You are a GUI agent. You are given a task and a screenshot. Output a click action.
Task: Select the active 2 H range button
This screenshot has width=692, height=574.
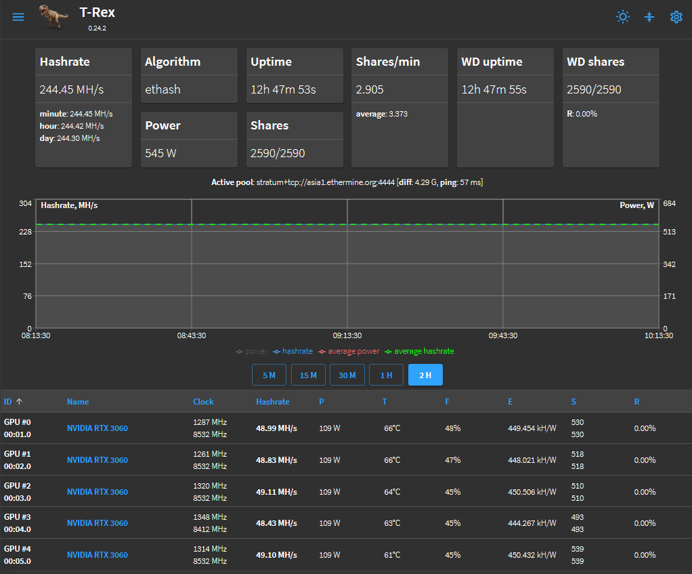(x=425, y=375)
